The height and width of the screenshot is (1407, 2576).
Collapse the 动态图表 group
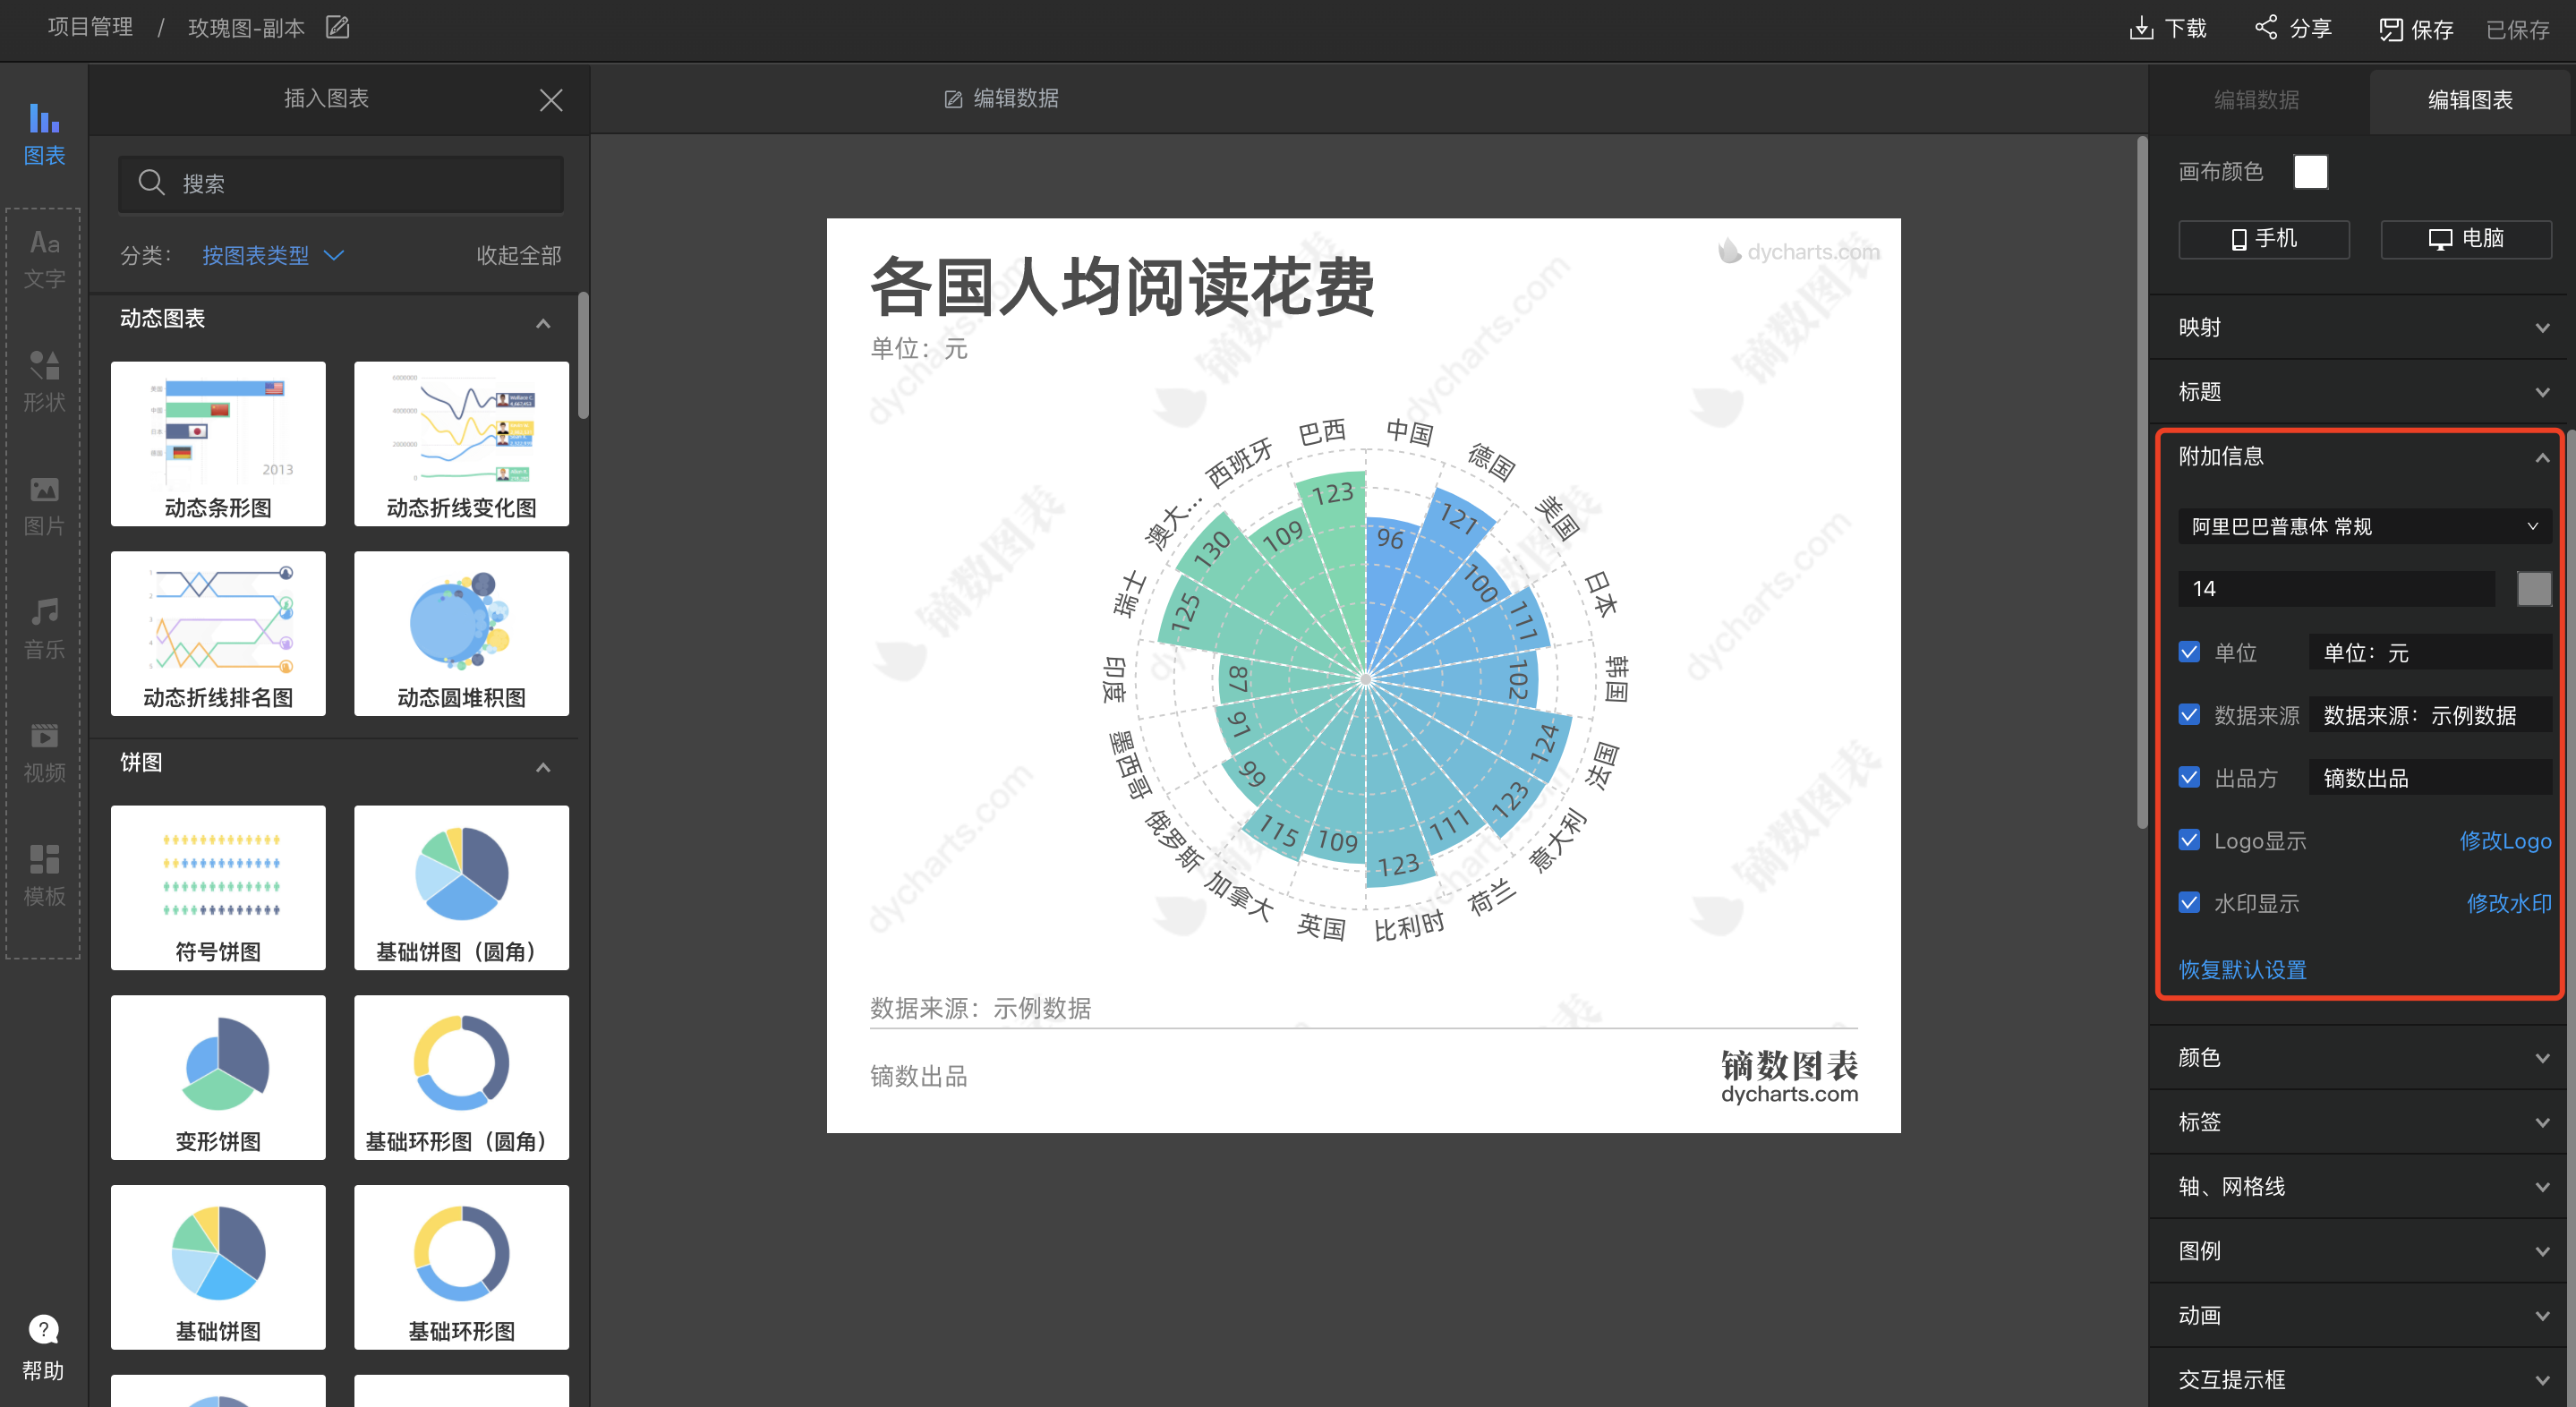point(543,323)
